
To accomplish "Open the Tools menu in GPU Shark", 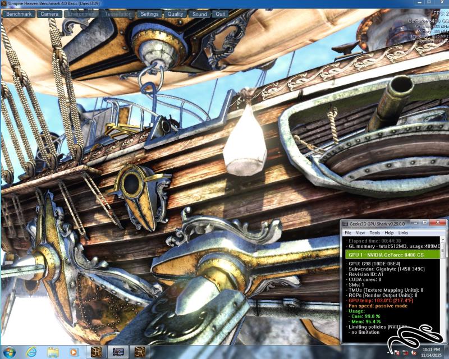I will click(374, 232).
